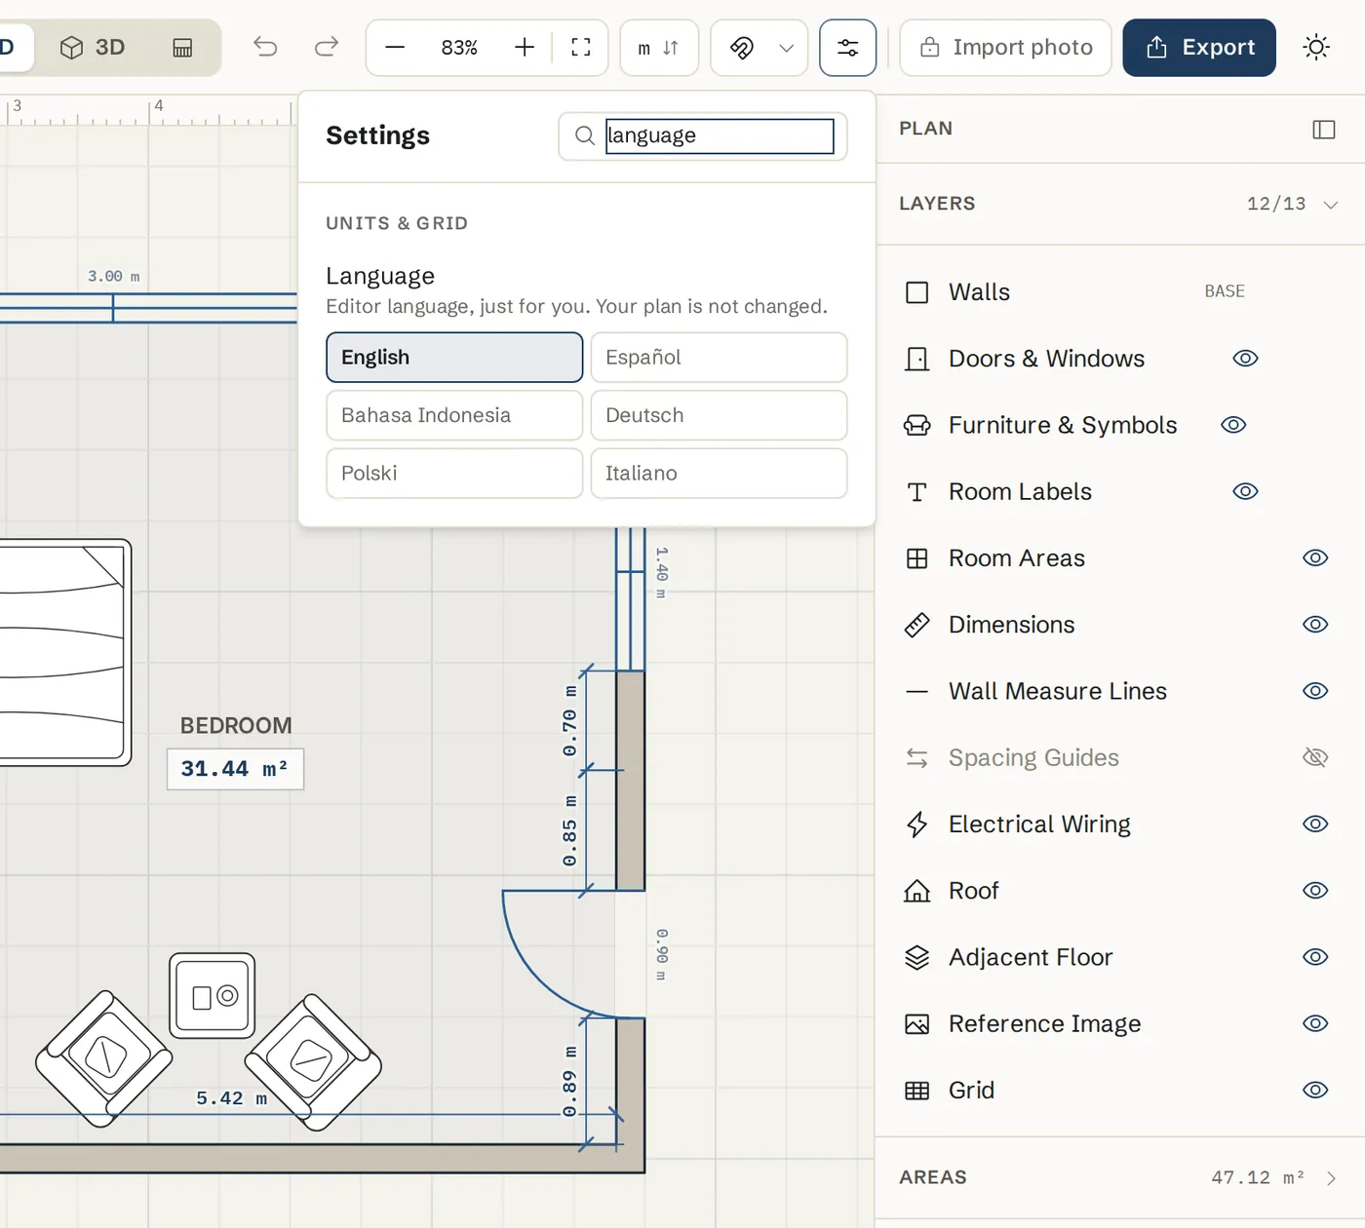The width and height of the screenshot is (1365, 1228).
Task: Hide the Roof layer
Action: pyautogui.click(x=1315, y=891)
